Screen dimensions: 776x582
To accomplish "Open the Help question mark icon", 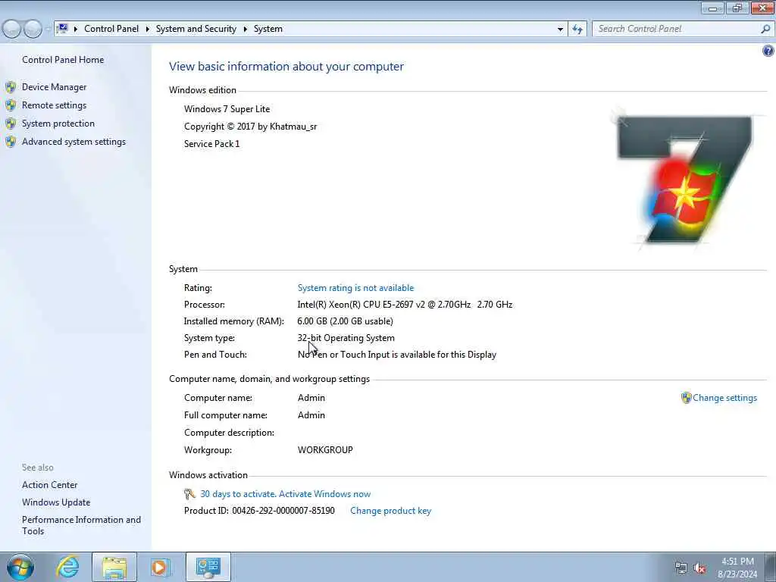I will pyautogui.click(x=768, y=51).
